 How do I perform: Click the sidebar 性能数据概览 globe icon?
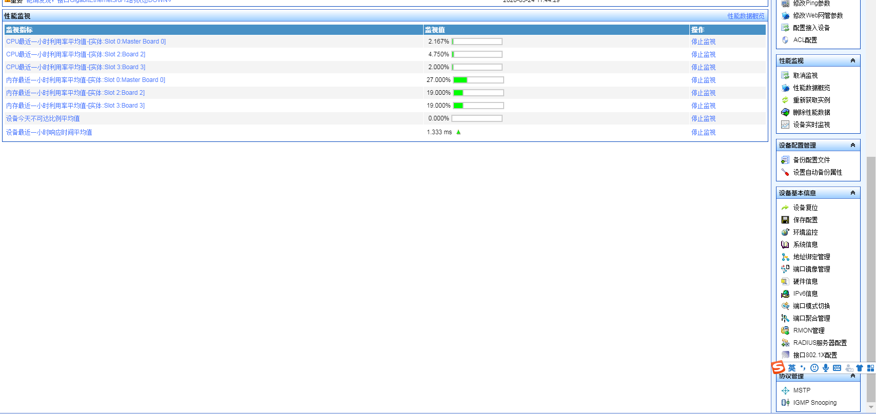pos(785,88)
